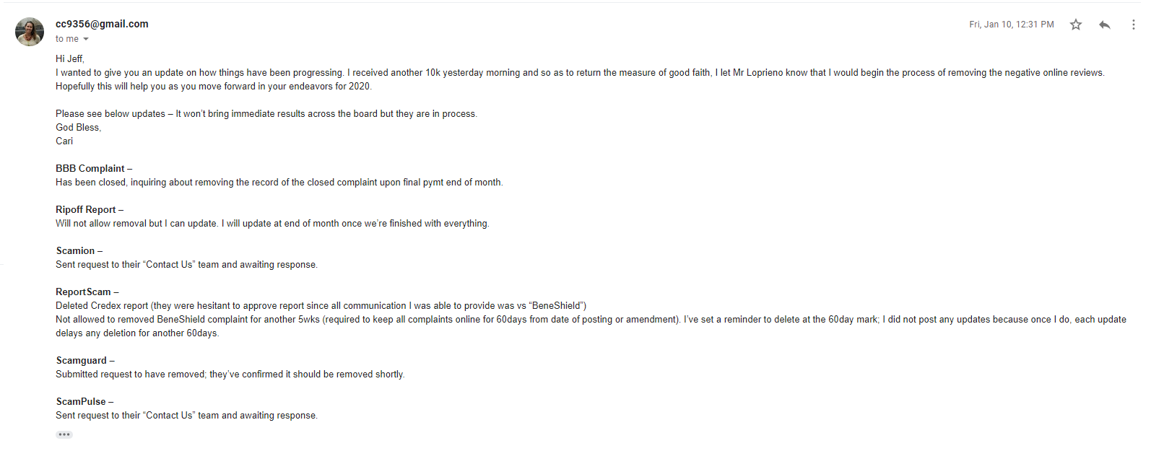
Task: Click the 'Hi Jeff,' greeting line
Action: [70, 59]
